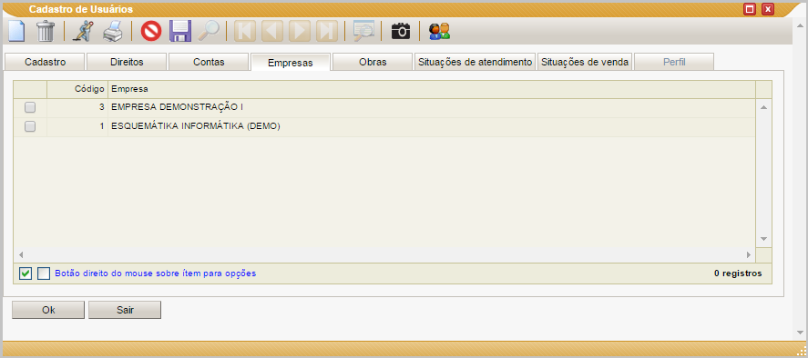
Task: Click the Sair button
Action: [x=125, y=310]
